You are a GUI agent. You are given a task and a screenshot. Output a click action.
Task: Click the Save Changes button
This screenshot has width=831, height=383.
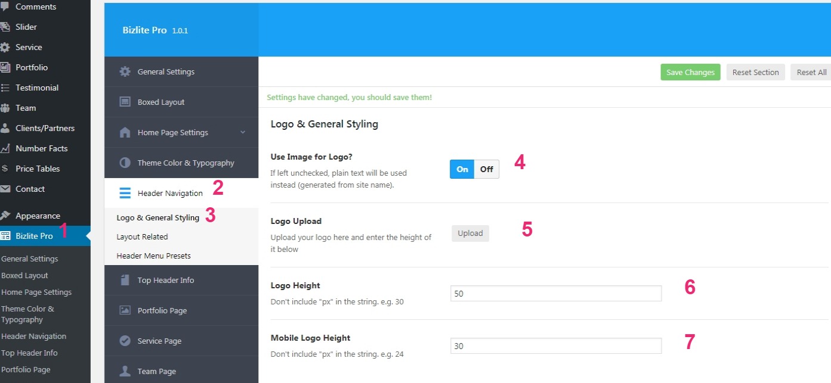click(x=690, y=72)
